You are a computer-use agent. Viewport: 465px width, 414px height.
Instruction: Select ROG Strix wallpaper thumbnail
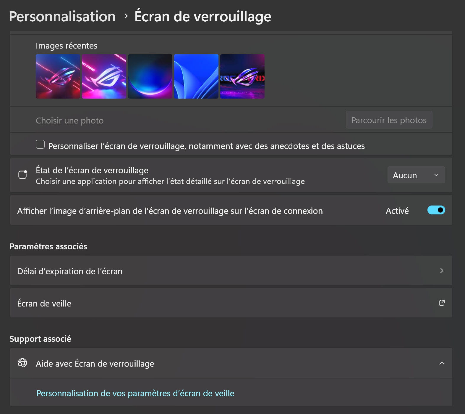(x=242, y=76)
